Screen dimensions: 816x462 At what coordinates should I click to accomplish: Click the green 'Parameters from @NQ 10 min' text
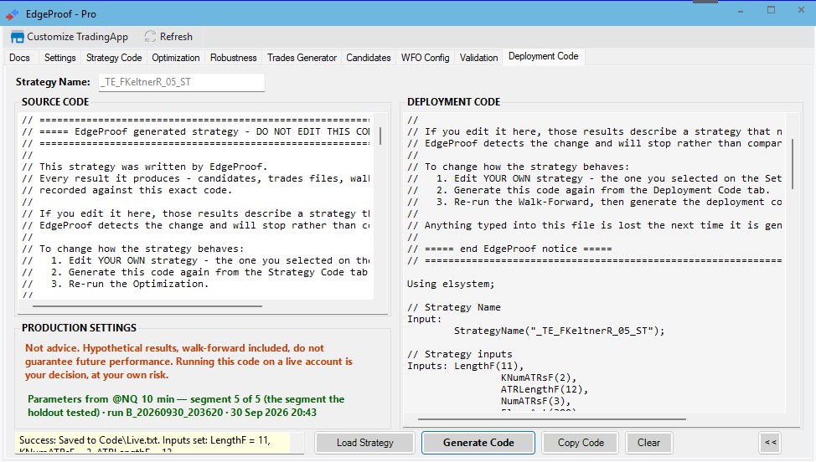click(x=186, y=406)
